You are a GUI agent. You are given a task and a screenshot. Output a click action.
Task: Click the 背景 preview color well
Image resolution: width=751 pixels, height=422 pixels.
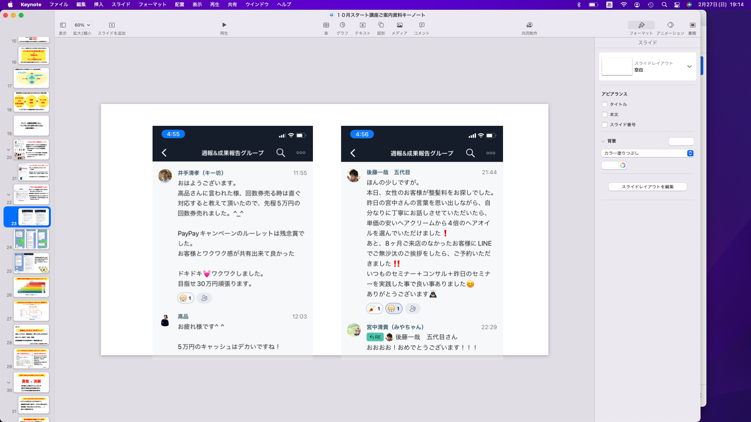pyautogui.click(x=681, y=141)
